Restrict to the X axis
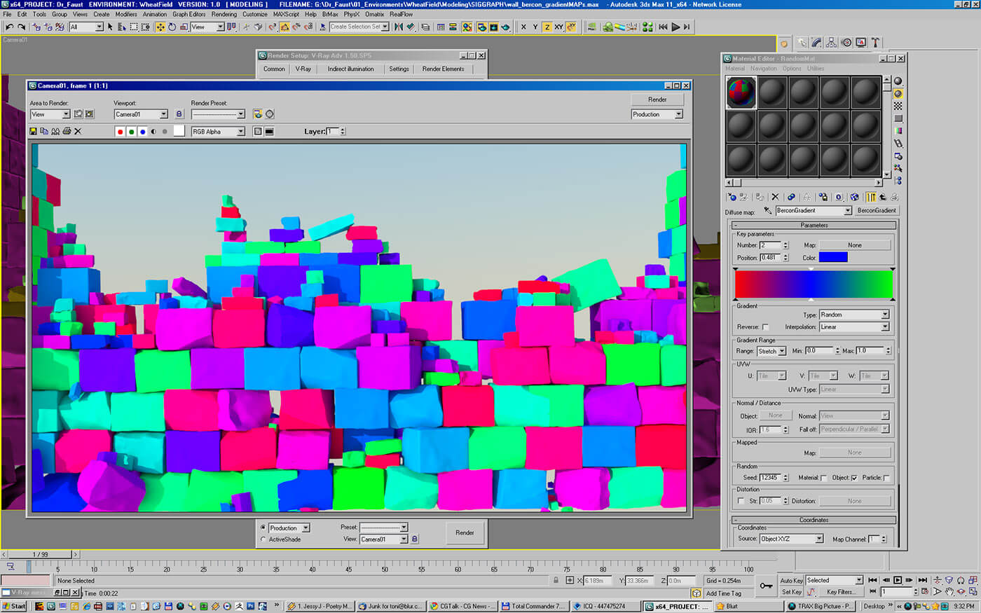This screenshot has width=981, height=613. pos(523,27)
